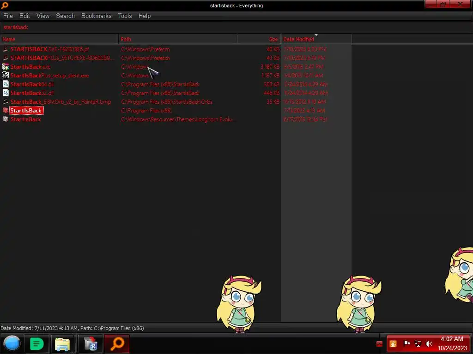This screenshot has width=473, height=354.
Task: Select StartIsBack64.dll in the results
Action: point(32,84)
